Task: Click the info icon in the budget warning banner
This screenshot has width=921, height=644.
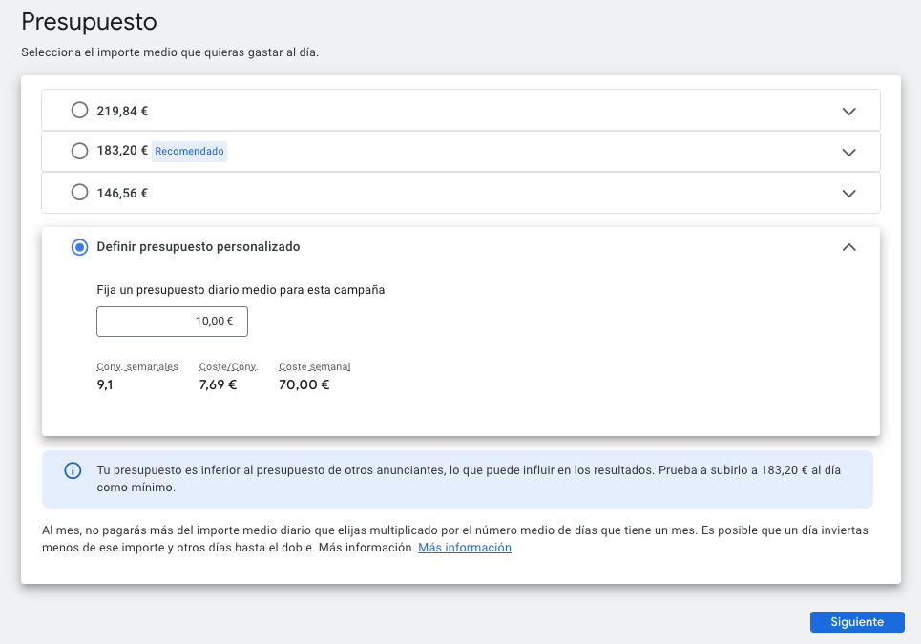Action: pyautogui.click(x=73, y=470)
